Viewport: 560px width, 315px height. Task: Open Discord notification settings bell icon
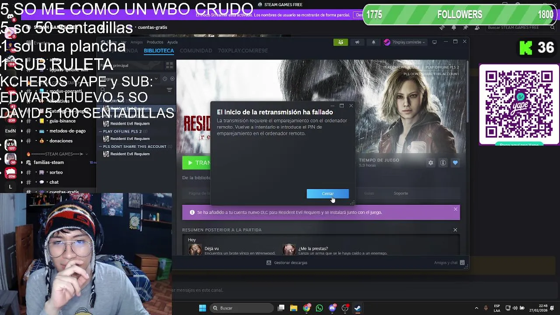point(454,27)
